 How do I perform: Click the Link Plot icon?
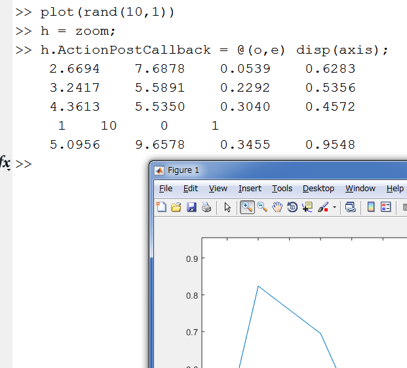click(351, 208)
